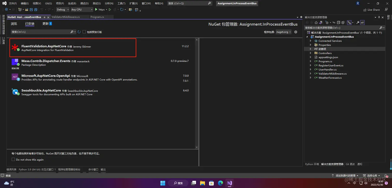Click Live Share button
The height and width of the screenshot is (188, 392).
coord(372,10)
